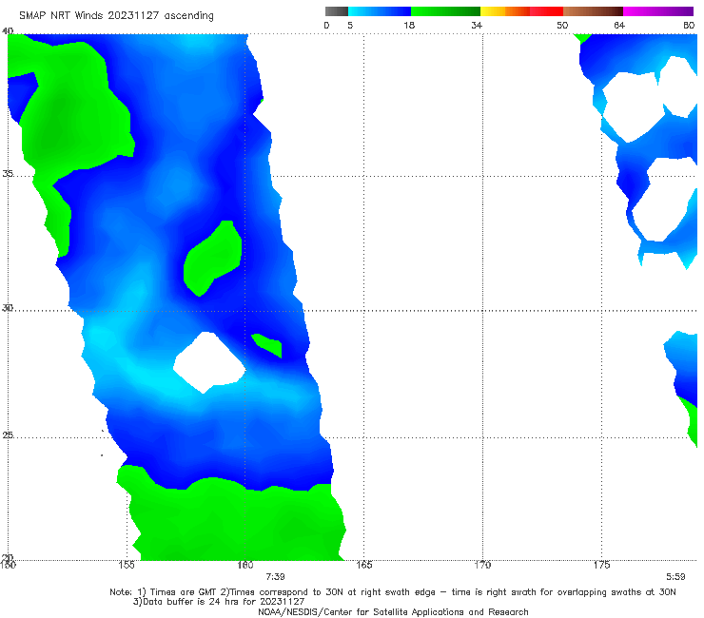704x618 pixels.
Task: Pick the brown segment of the color bar
Action: [593, 11]
